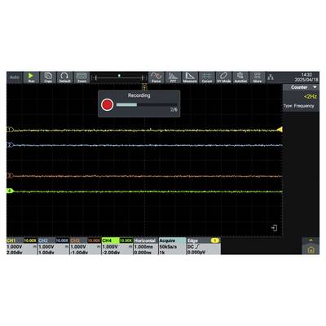Image resolution: width=326 pixels, height=326 pixels.
Task: Open the Measure menu icon
Action: click(190, 77)
